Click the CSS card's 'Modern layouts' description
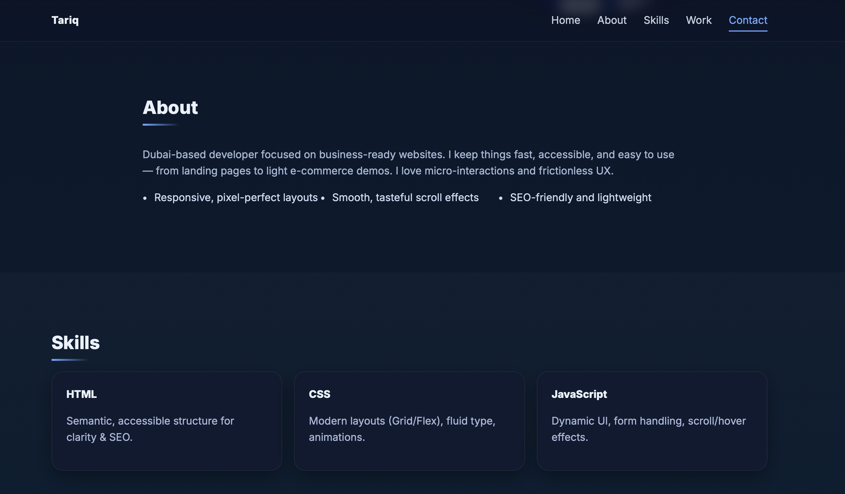 point(402,429)
